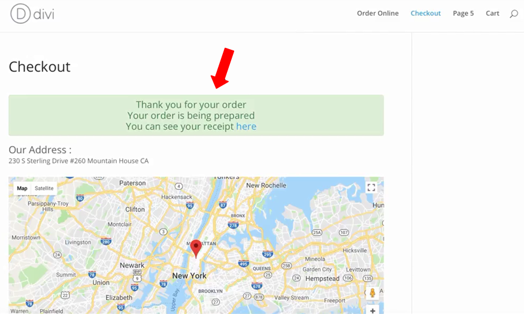Click the I-280 highway shield near Livingston
The width and height of the screenshot is (524, 314).
[105, 241]
